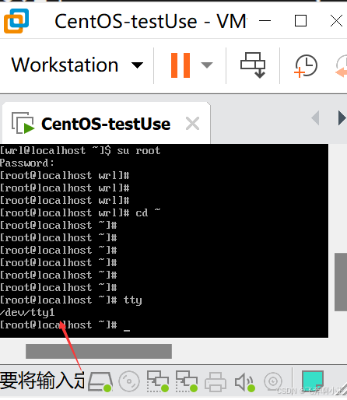347x400 pixels.
Task: Click the first network adapter status icon
Action: (158, 381)
